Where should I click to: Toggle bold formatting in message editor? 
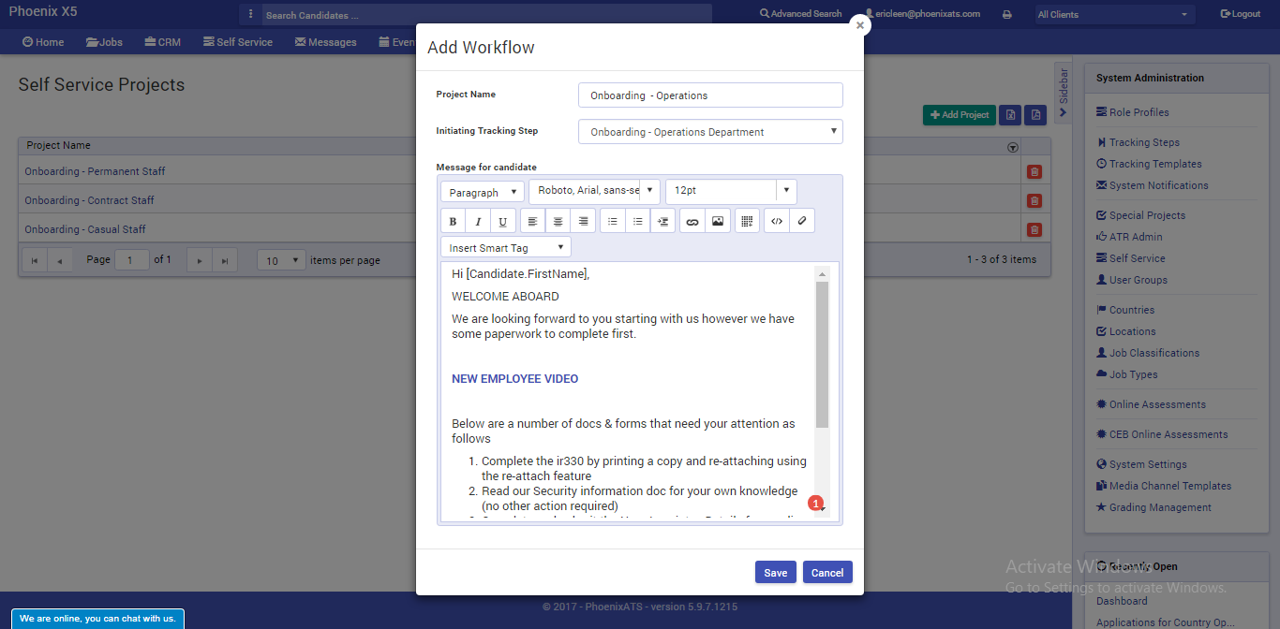(454, 222)
